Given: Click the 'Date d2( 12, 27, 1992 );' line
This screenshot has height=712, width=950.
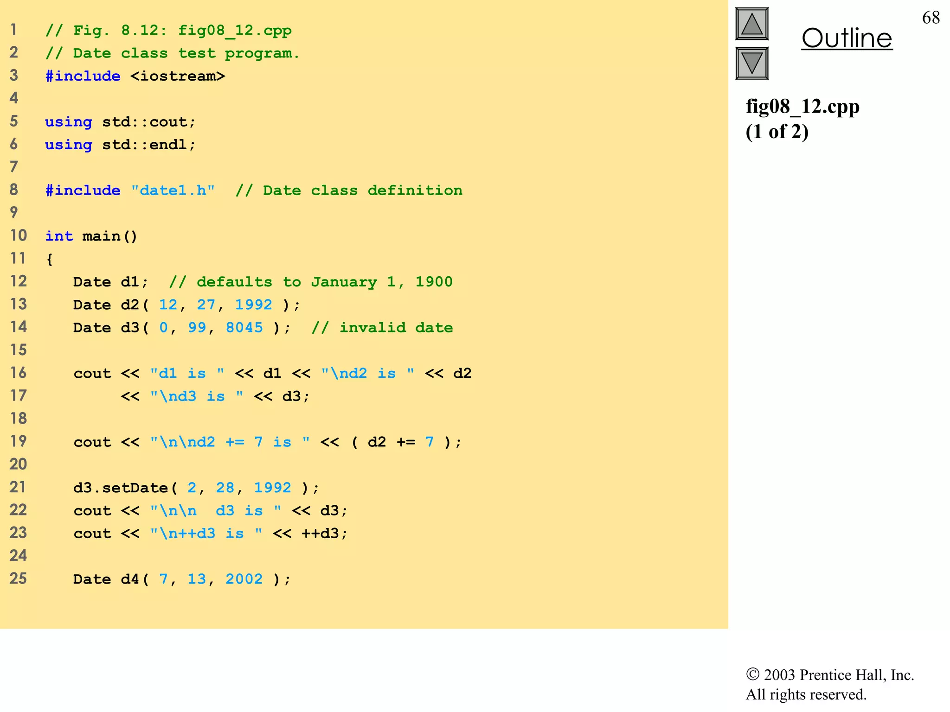Looking at the screenshot, I should coord(187,305).
